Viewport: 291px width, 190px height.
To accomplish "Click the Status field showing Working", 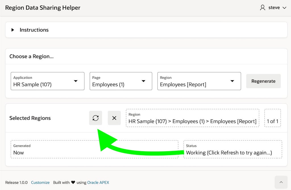I will click(x=232, y=149).
